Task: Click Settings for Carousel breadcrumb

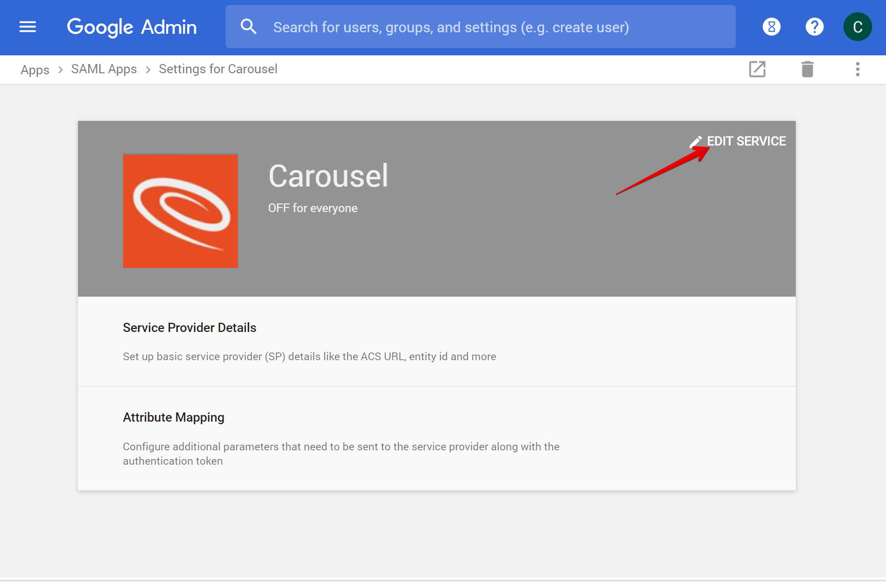Action: click(218, 69)
